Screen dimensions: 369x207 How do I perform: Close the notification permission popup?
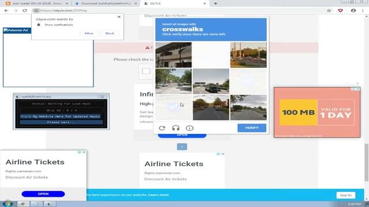119,17
